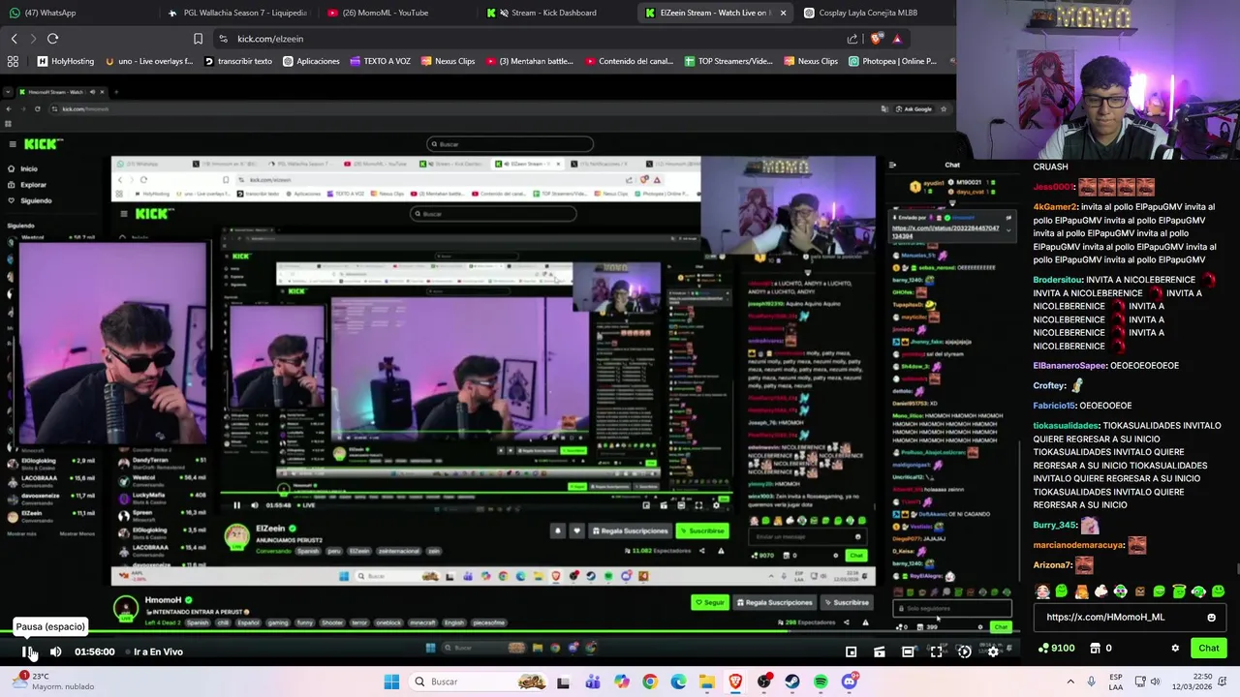Click username 4kGamer2 in chat
This screenshot has height=697, width=1240.
[1056, 206]
